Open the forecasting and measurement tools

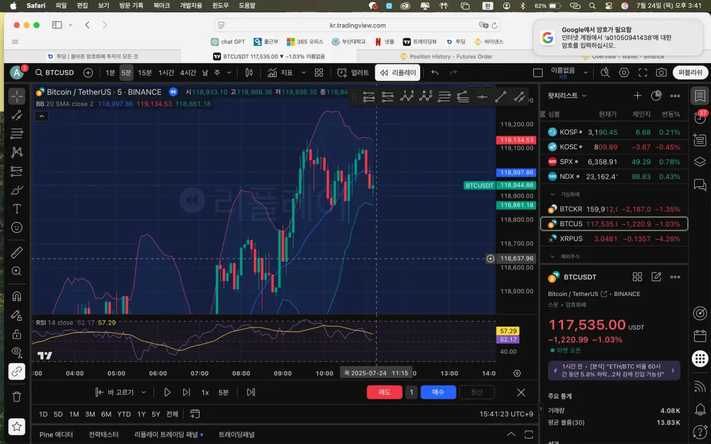(17, 171)
